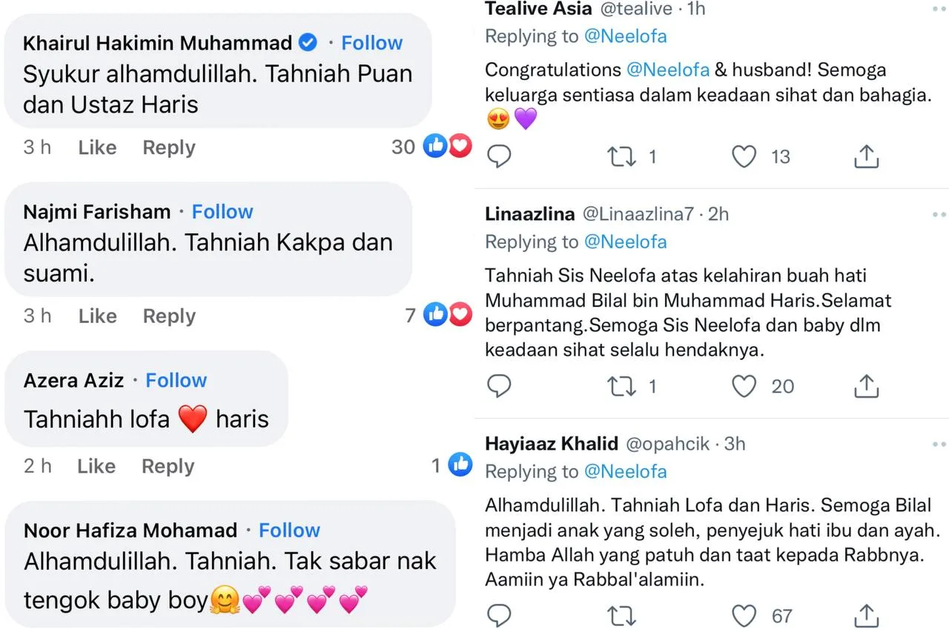
Task: Reply to the Hayiaaz Khalid tweet
Action: point(499,615)
